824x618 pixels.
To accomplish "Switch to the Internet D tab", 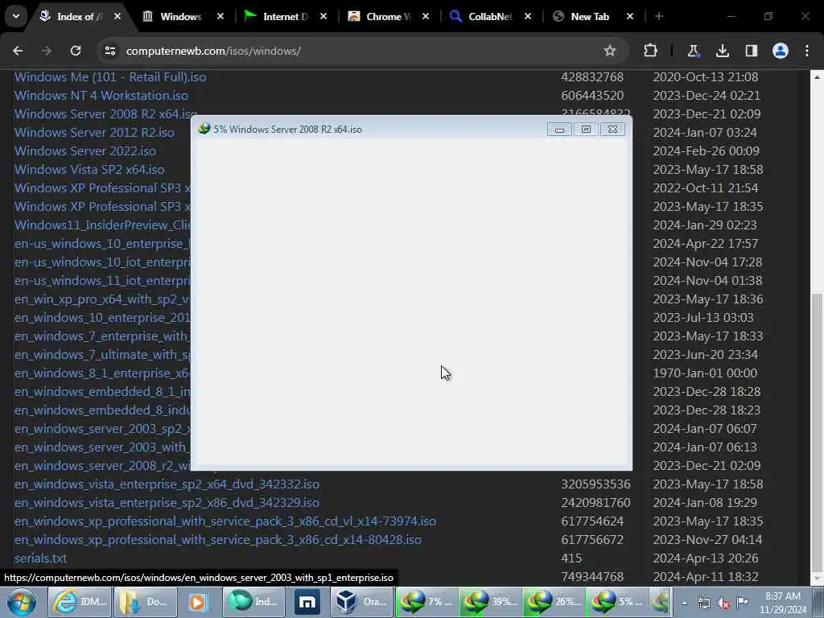I will 284,16.
